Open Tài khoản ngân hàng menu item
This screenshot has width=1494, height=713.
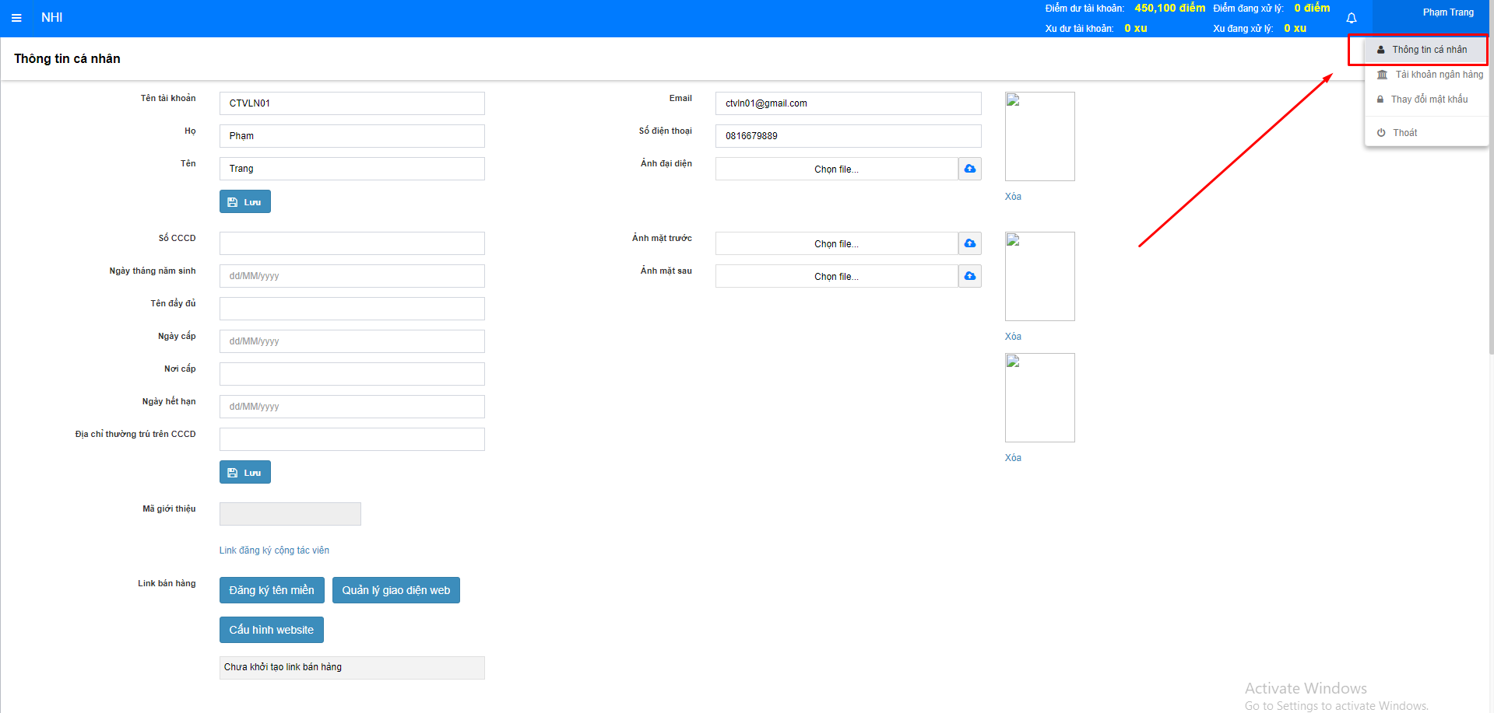click(1438, 75)
